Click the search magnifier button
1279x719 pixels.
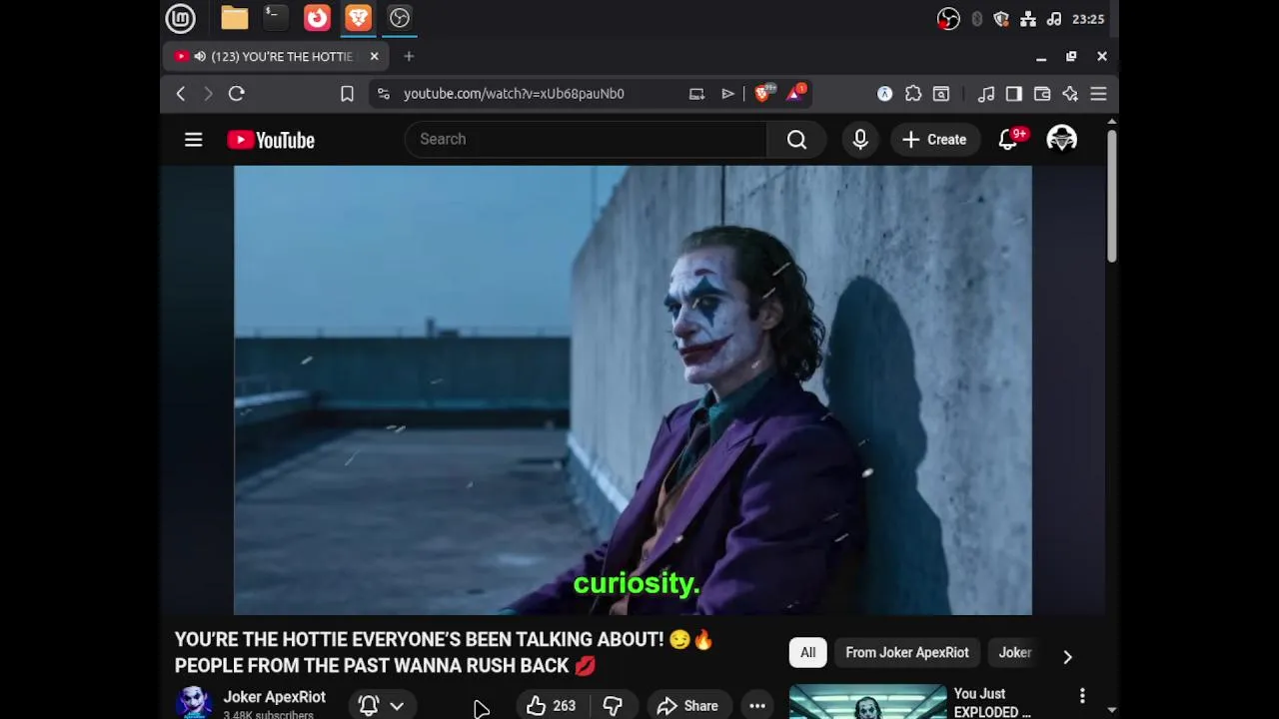click(796, 139)
